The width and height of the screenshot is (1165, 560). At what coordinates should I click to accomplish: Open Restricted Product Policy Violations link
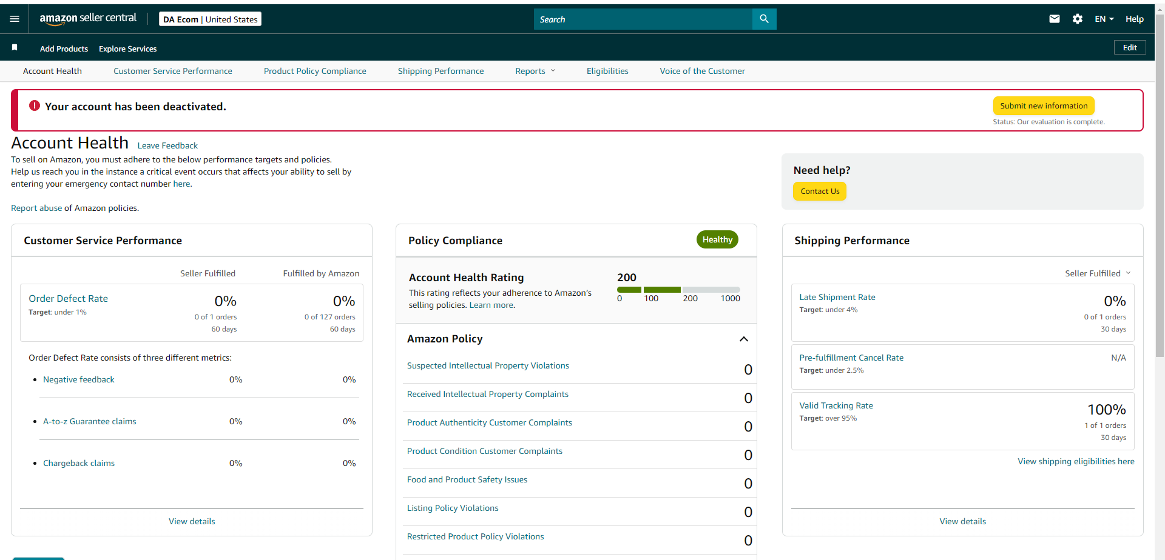pyautogui.click(x=476, y=536)
